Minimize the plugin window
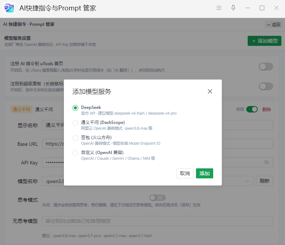Image resolution: width=285 pixels, height=245 pixels. 248,8
